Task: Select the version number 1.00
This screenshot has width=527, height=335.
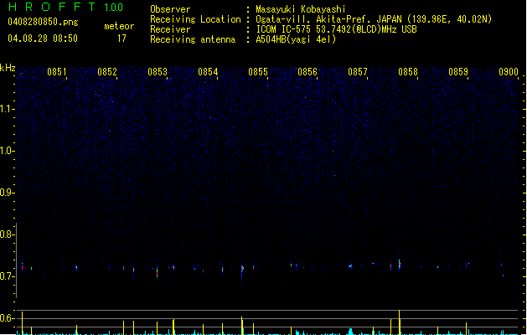Action: pos(113,8)
